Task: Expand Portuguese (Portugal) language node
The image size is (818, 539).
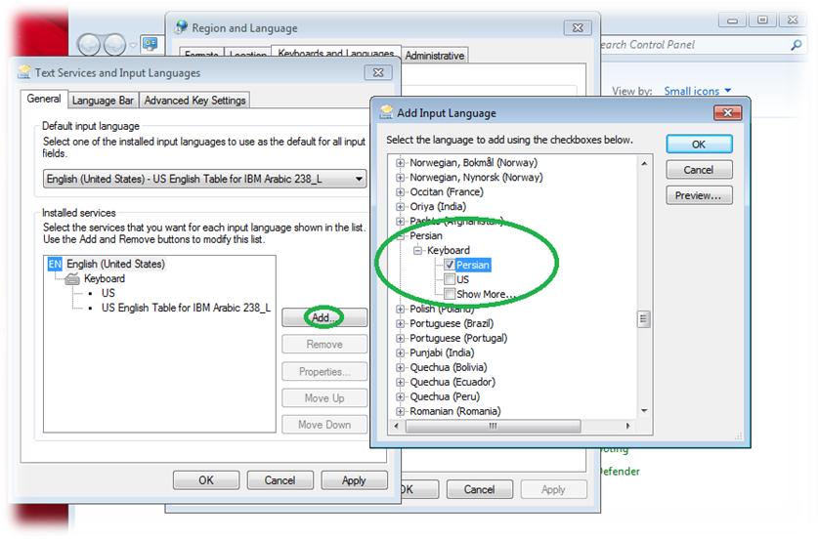Action: click(x=400, y=338)
